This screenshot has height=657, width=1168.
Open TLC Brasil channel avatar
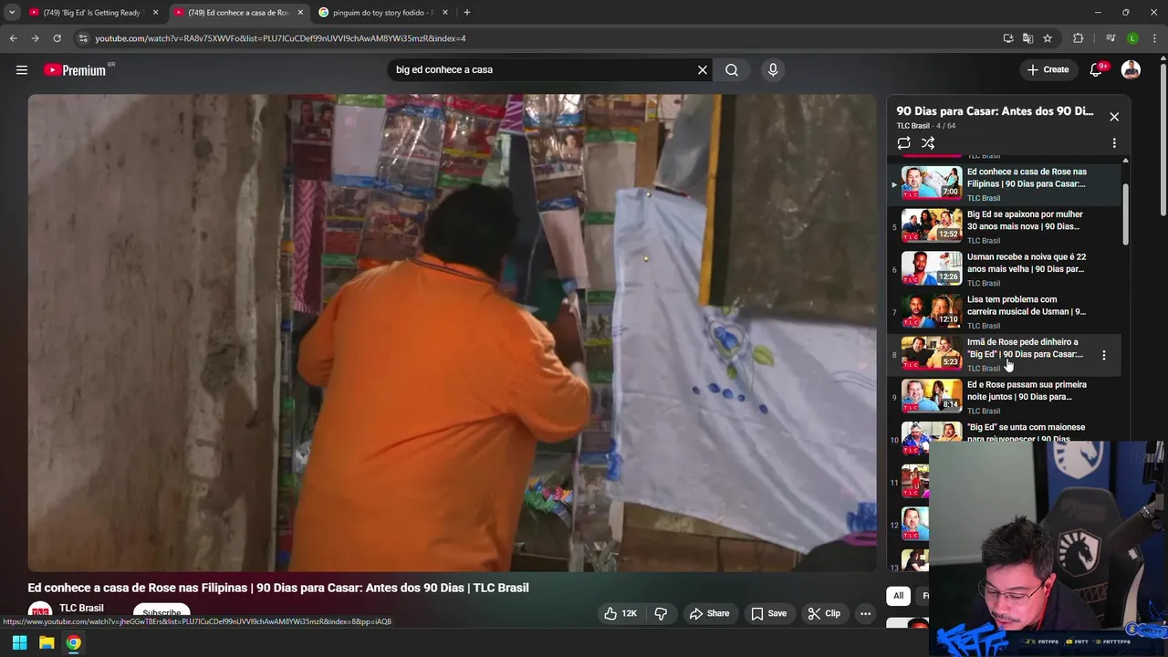click(x=40, y=612)
